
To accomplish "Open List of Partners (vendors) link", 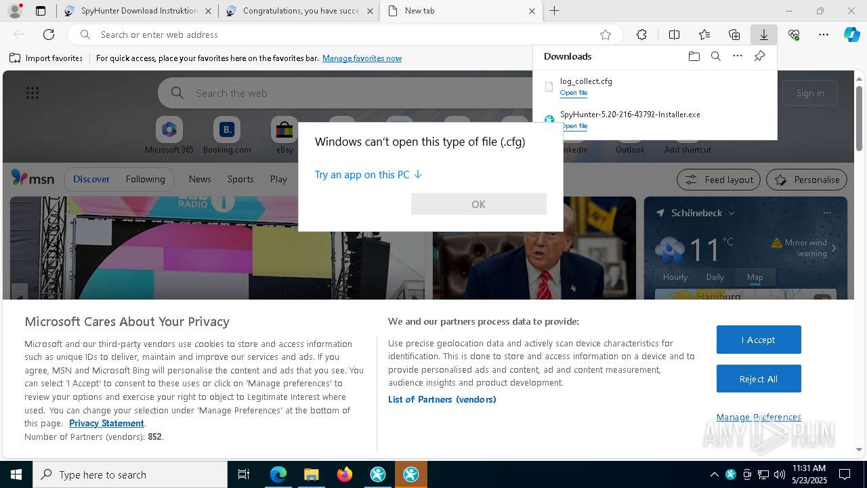I will [x=442, y=399].
